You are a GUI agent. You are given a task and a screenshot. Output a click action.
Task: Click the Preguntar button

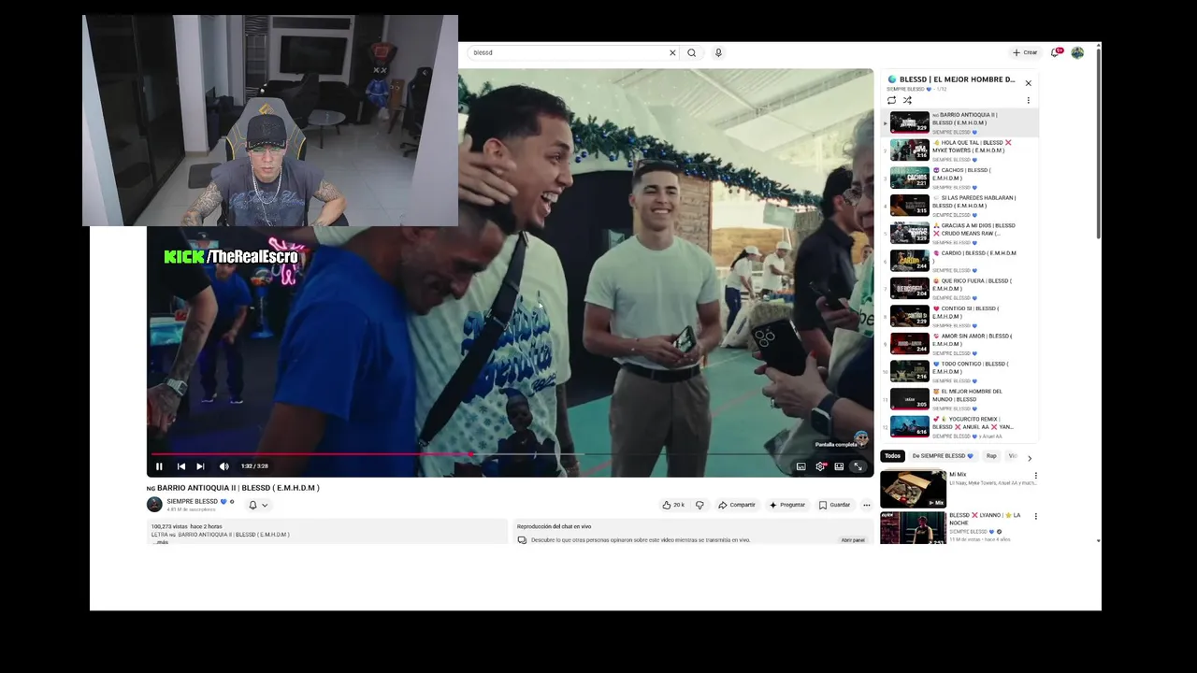(x=787, y=505)
